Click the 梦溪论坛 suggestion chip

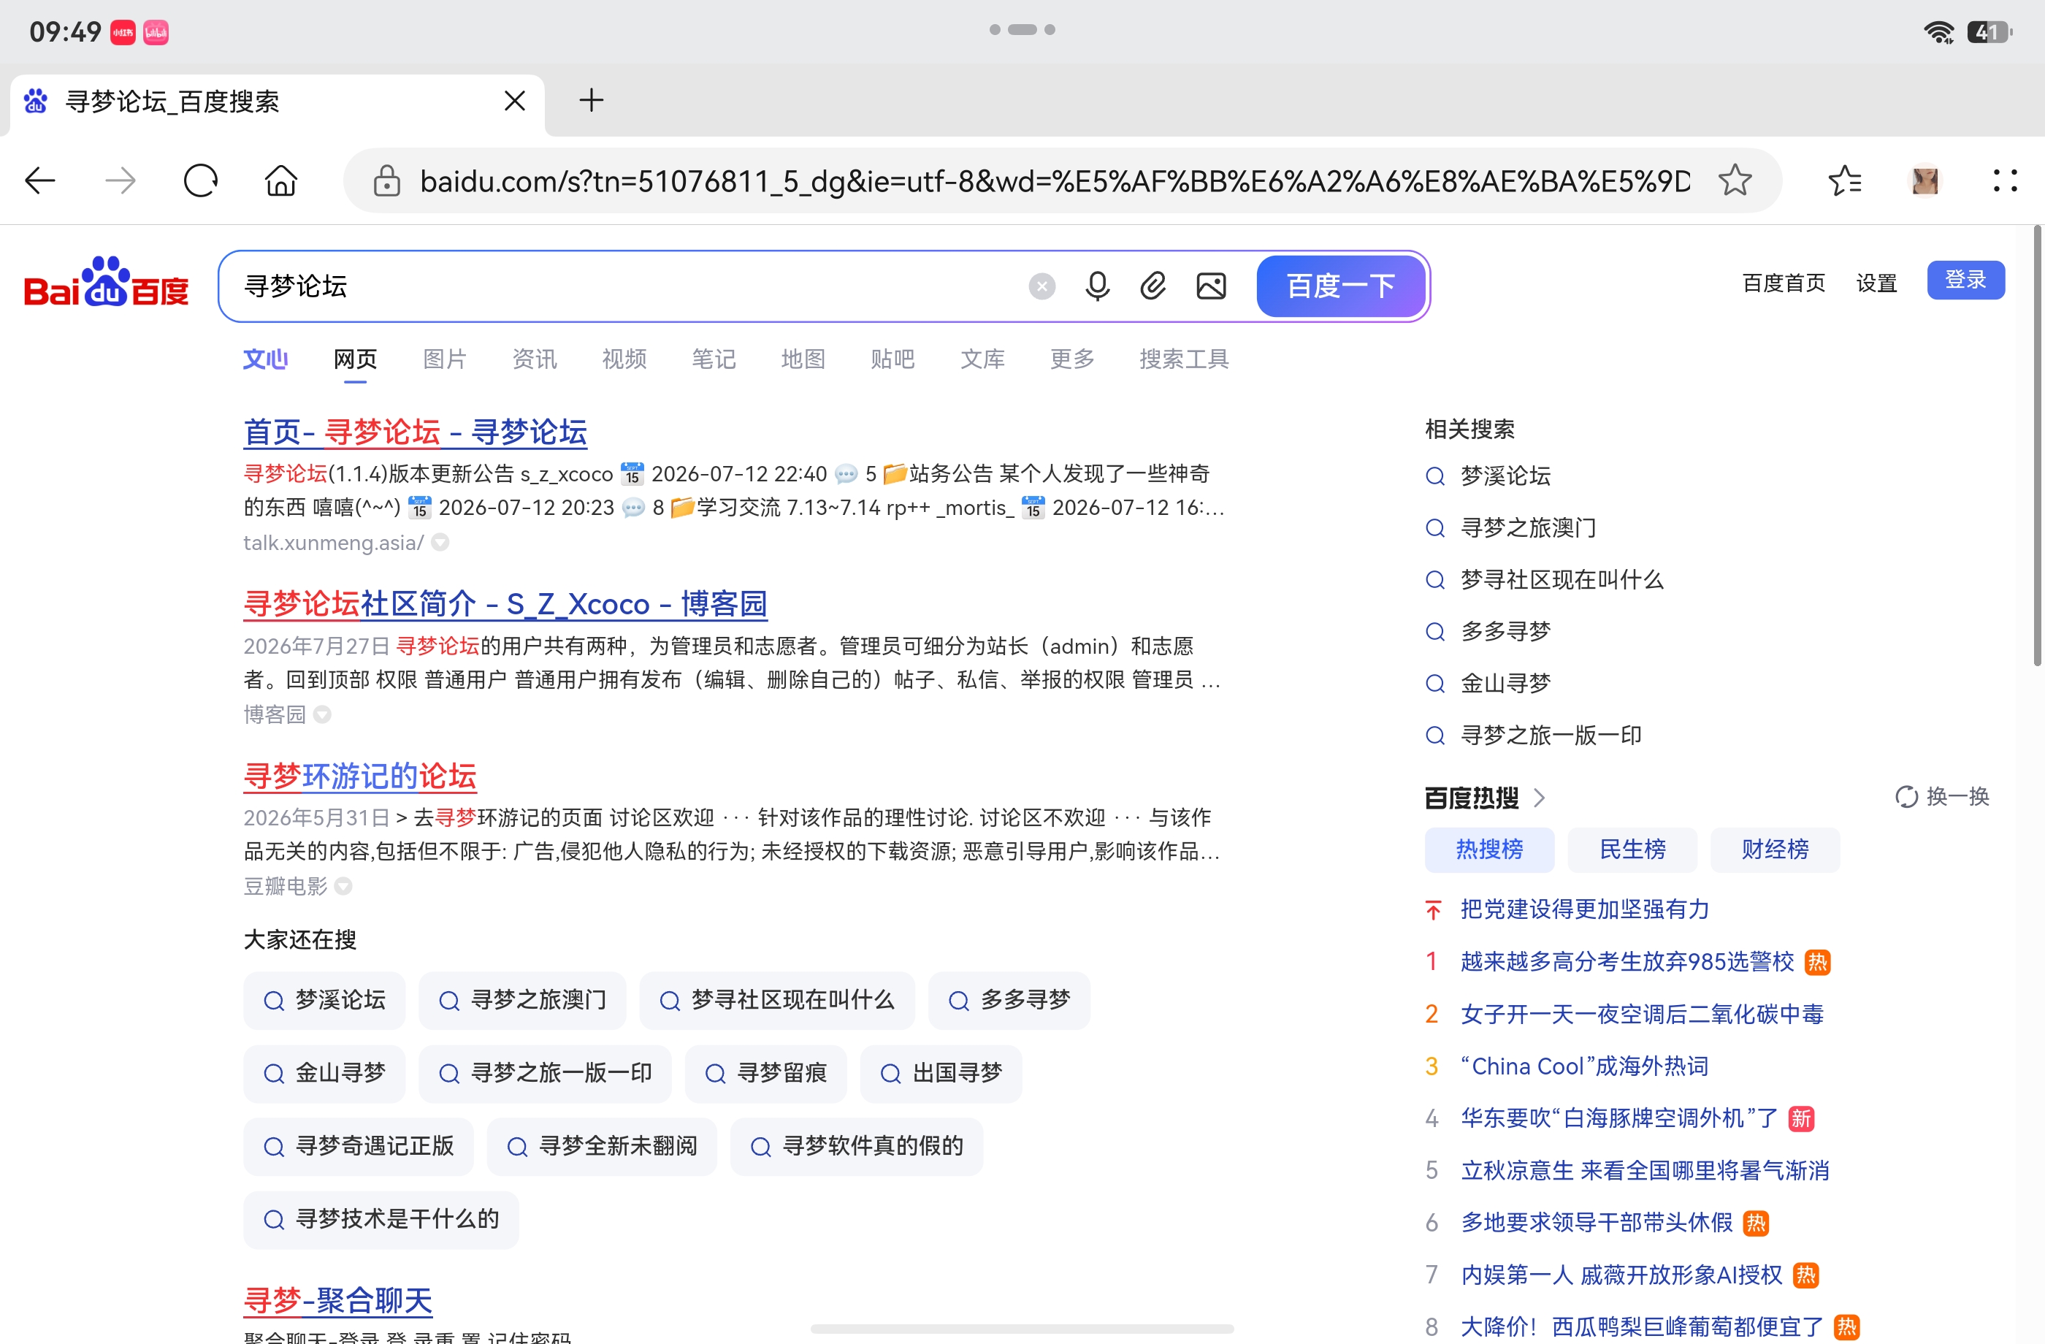(x=324, y=1000)
